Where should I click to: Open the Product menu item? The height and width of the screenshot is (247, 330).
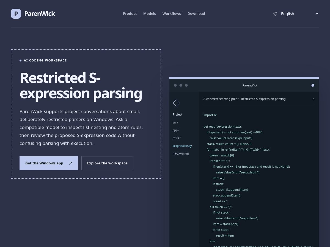coord(130,14)
